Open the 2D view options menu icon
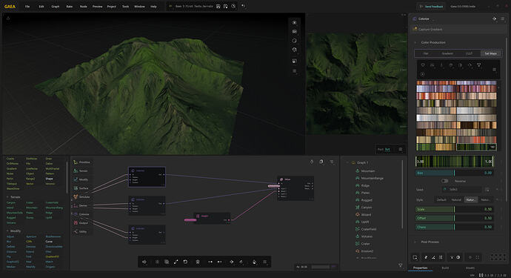This screenshot has width=511, height=278. click(x=400, y=150)
